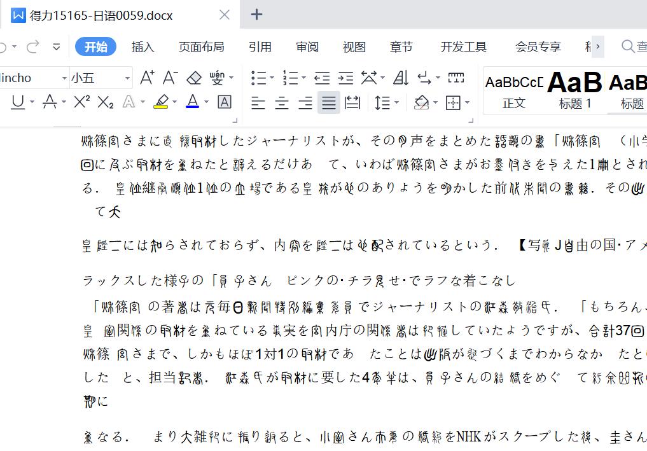Toggle the character border icon
The width and height of the screenshot is (647, 451).
[x=224, y=102]
